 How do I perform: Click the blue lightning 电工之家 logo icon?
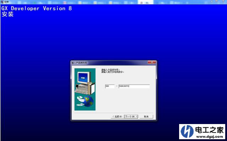(188, 131)
